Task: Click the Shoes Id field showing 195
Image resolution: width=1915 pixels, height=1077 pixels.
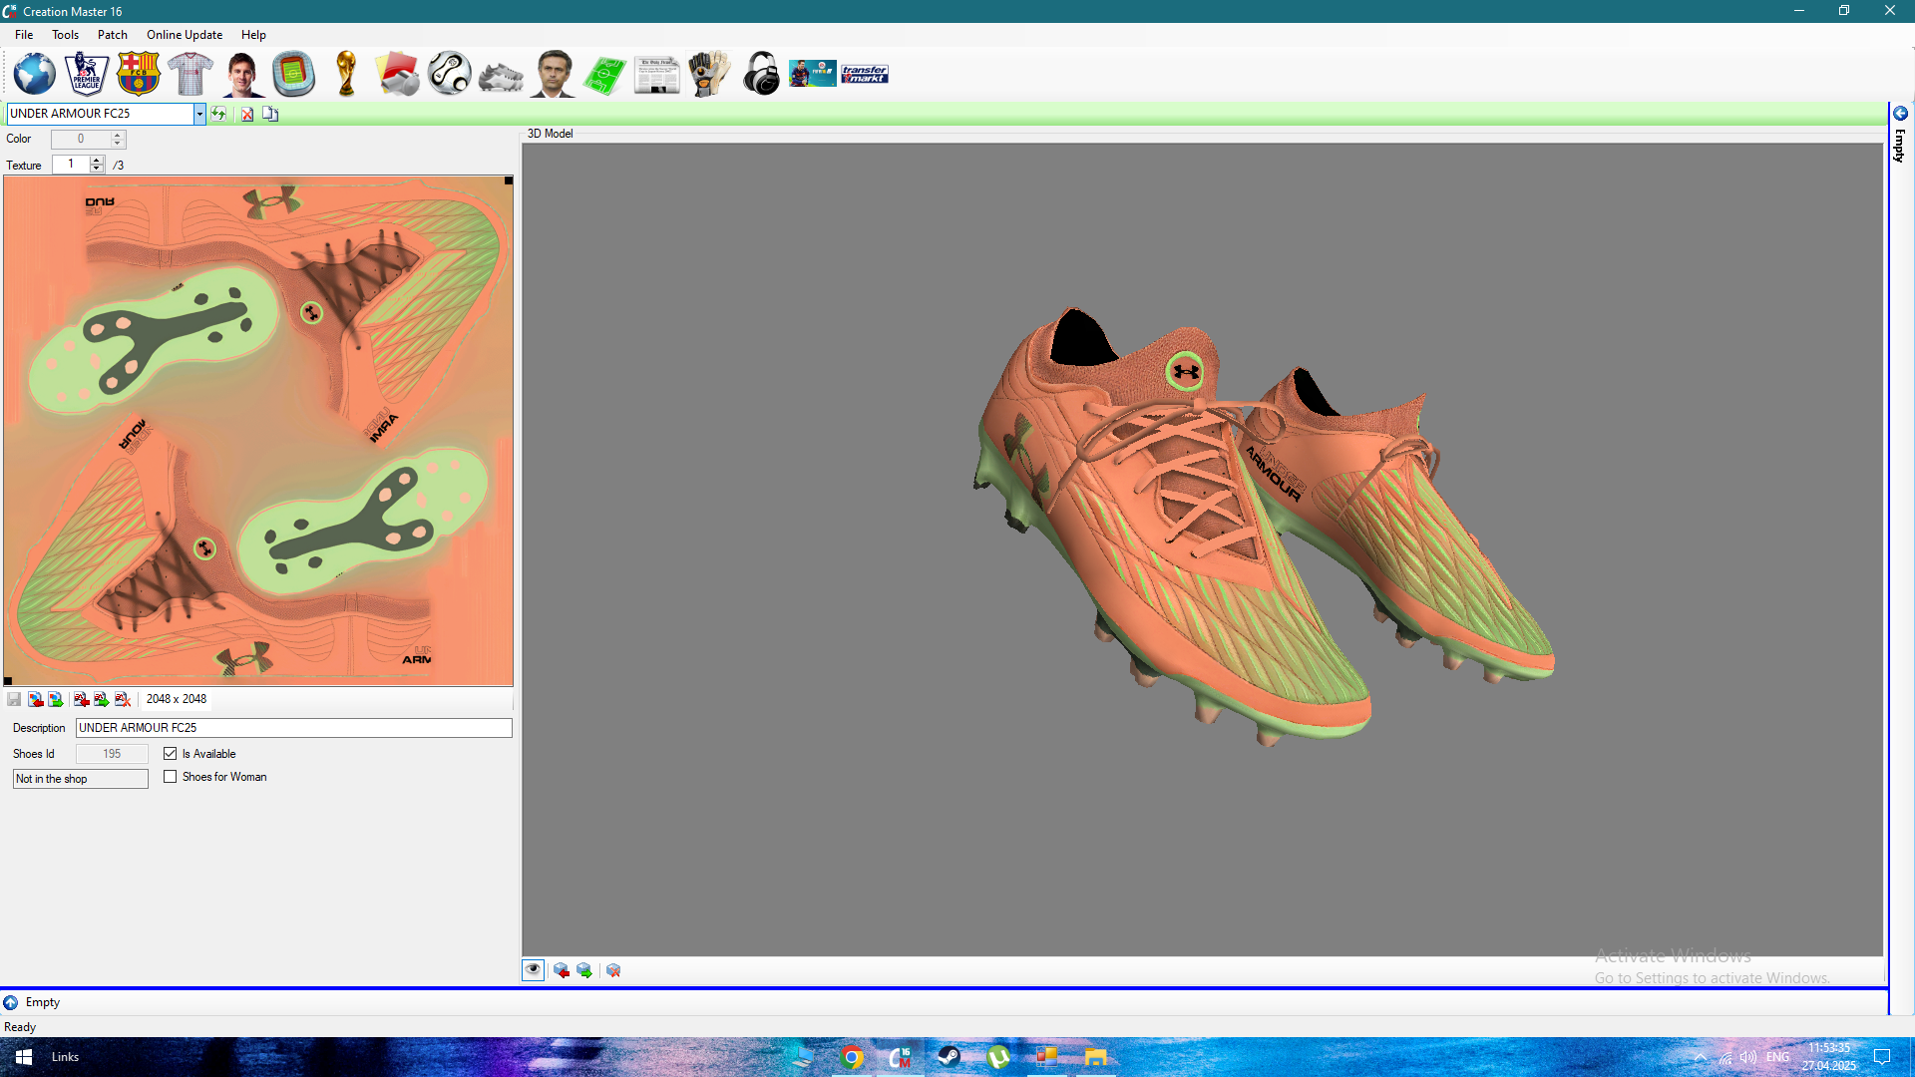Action: click(x=112, y=754)
